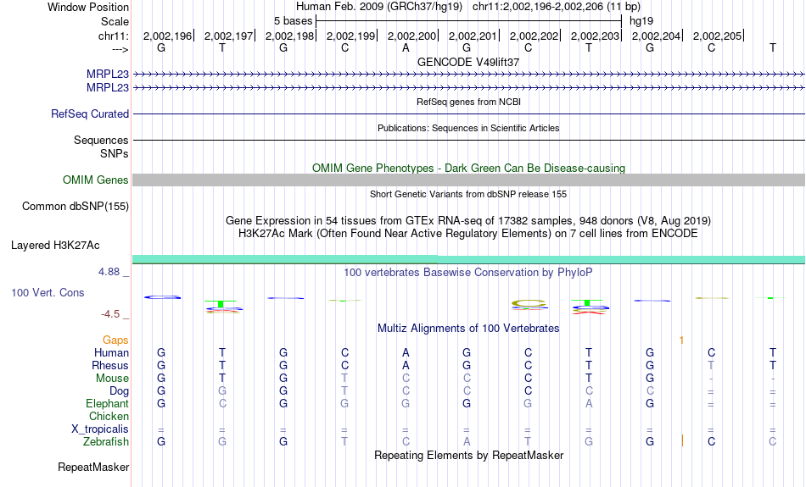The height and width of the screenshot is (487, 806).
Task: Click the Zebrafish species row label
Action: pos(106,442)
